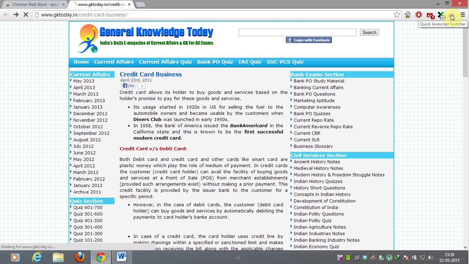Open the colorful house extension icon
Image resolution: width=469 pixels, height=264 pixels.
408,15
